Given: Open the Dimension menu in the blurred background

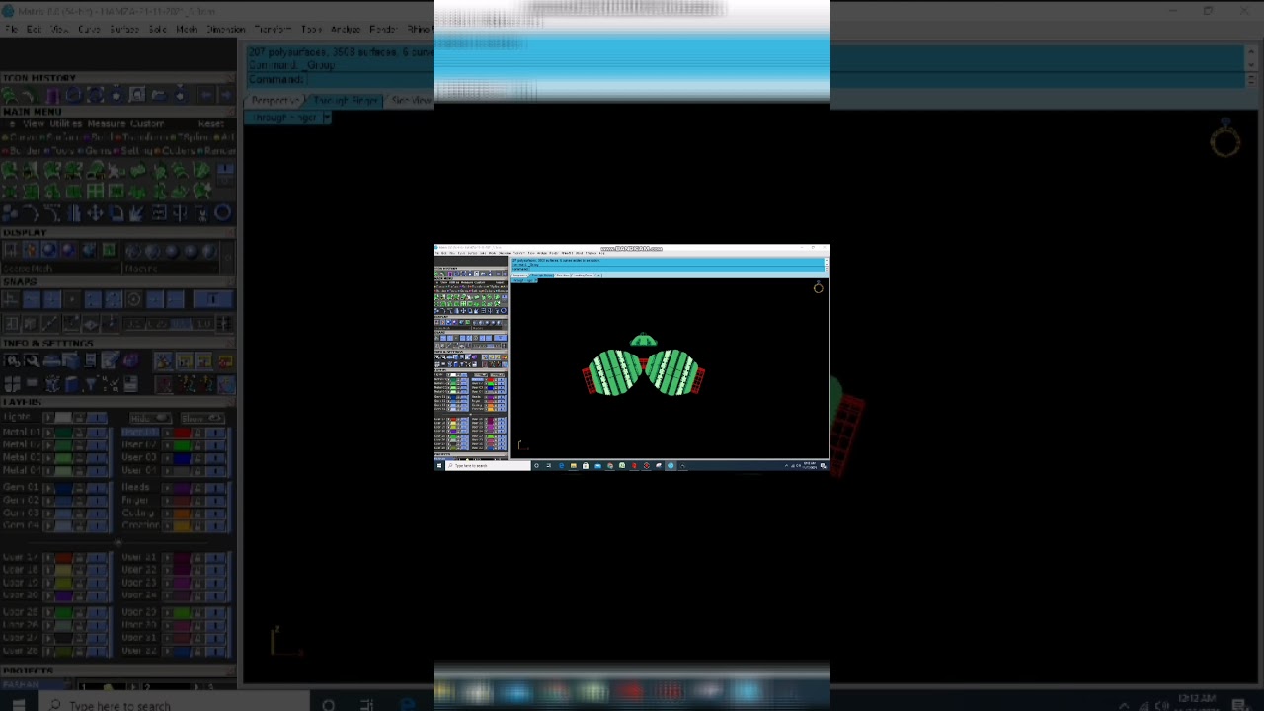Looking at the screenshot, I should pyautogui.click(x=226, y=30).
